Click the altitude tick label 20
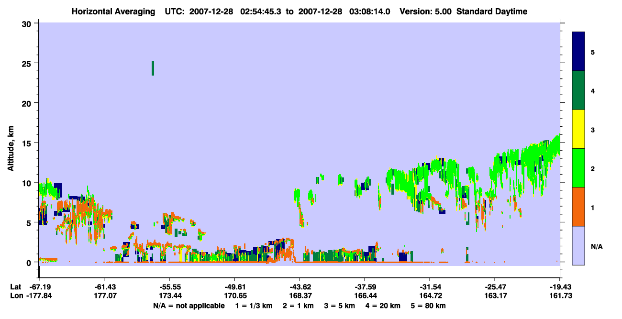 [x=28, y=103]
